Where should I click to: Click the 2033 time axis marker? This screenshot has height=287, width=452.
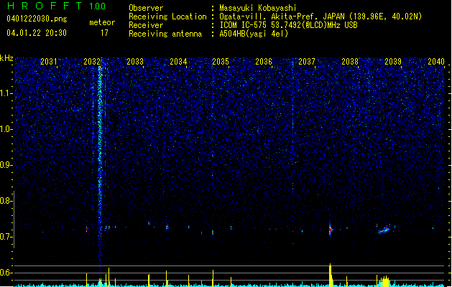(x=135, y=62)
